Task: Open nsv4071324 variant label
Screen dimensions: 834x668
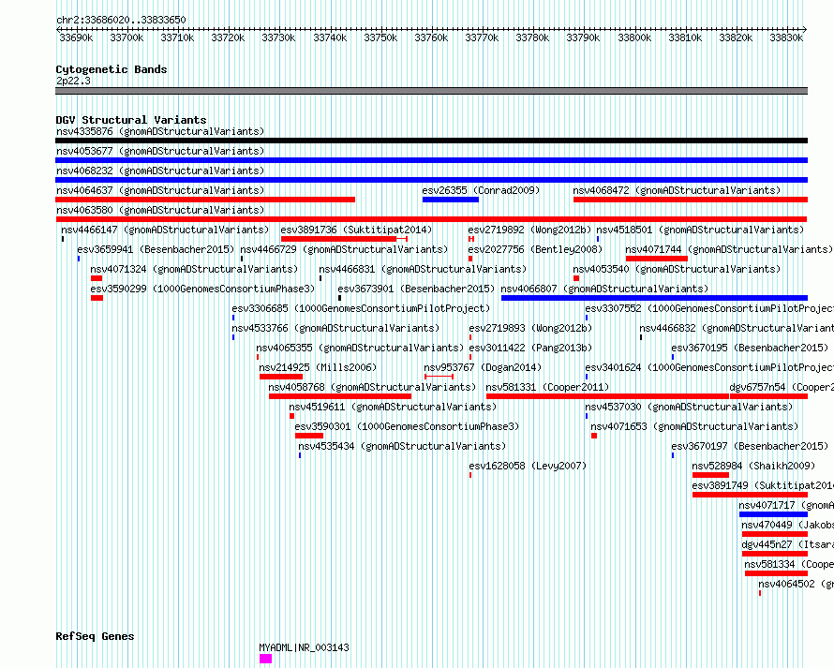Action: 194,269
